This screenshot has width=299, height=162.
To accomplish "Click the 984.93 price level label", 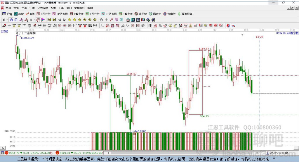I will (204, 116).
